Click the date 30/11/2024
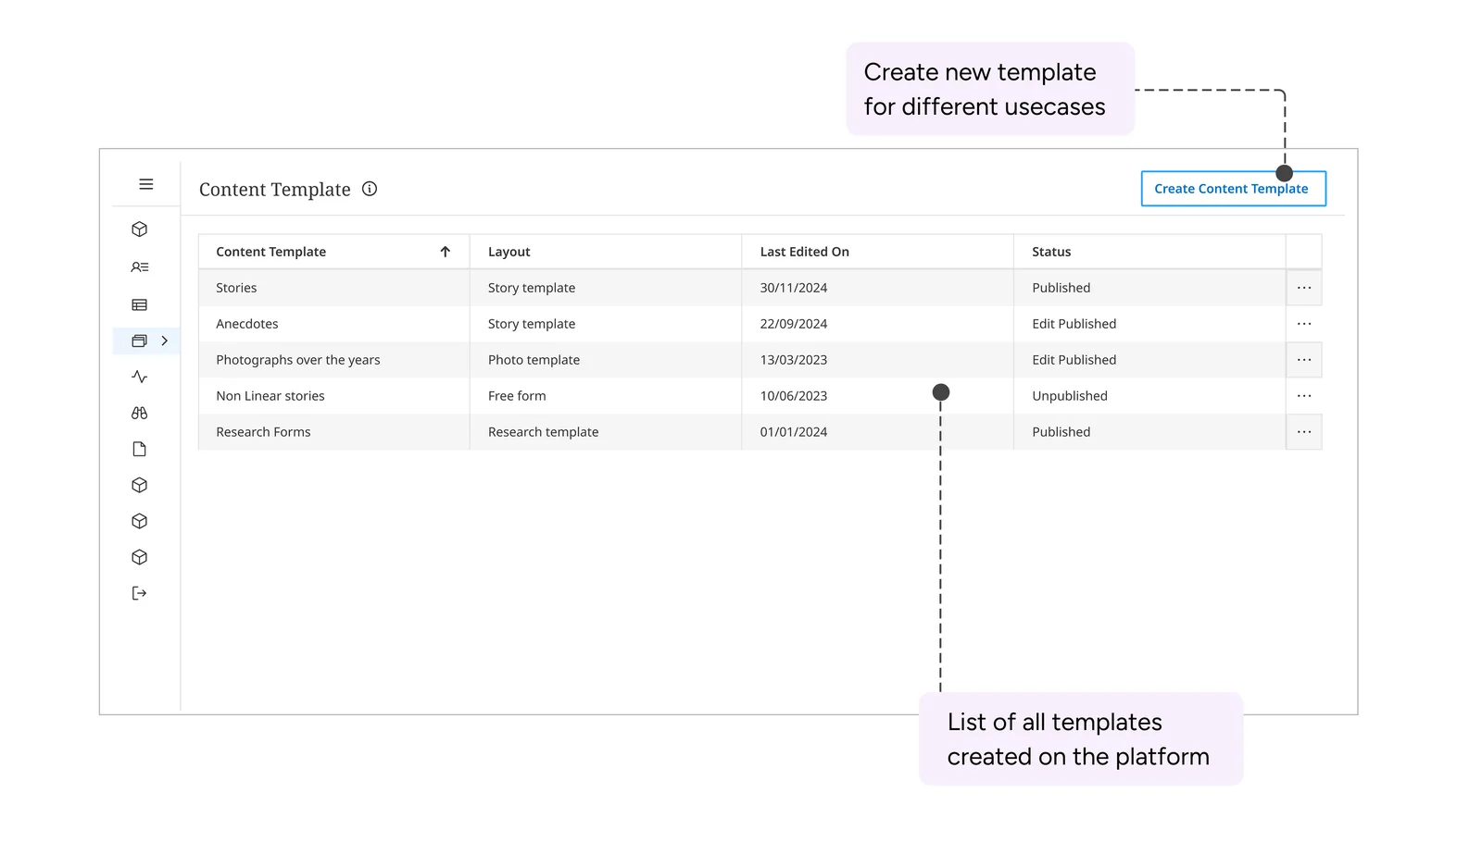 794,288
